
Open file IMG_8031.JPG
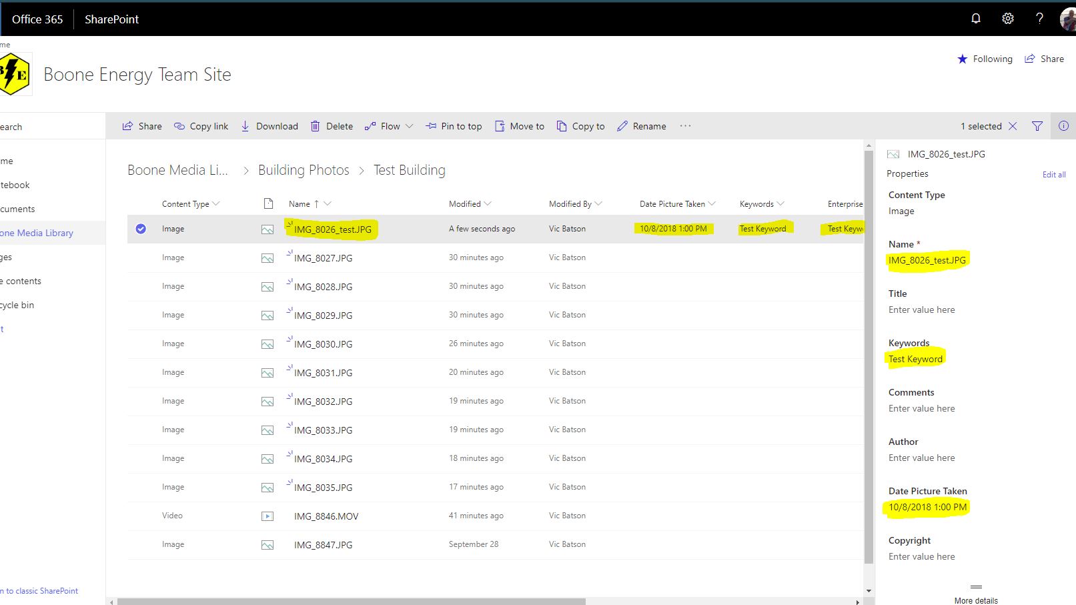pyautogui.click(x=323, y=373)
